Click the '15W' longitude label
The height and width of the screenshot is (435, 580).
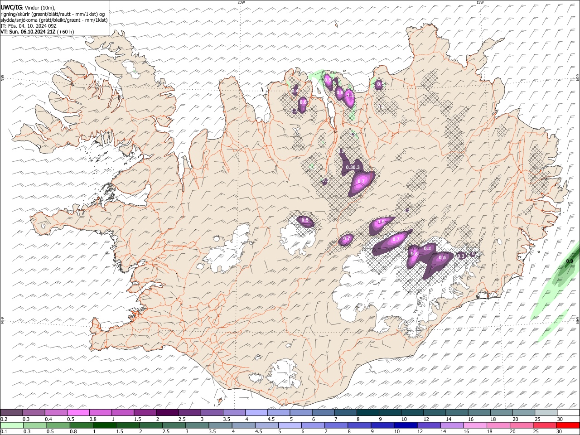[x=479, y=2]
